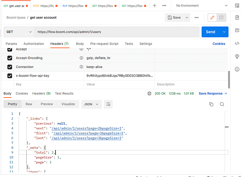Expand the JSON format dropdown
This screenshot has height=177, width=242.
coord(92,104)
